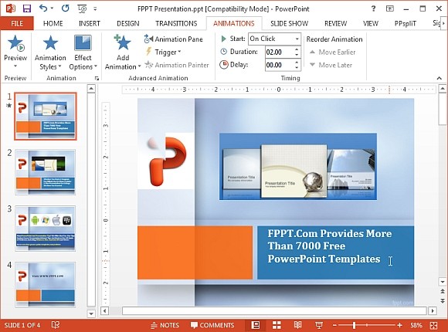Decrease Delay with down spinner
448x332 pixels.
pos(297,68)
